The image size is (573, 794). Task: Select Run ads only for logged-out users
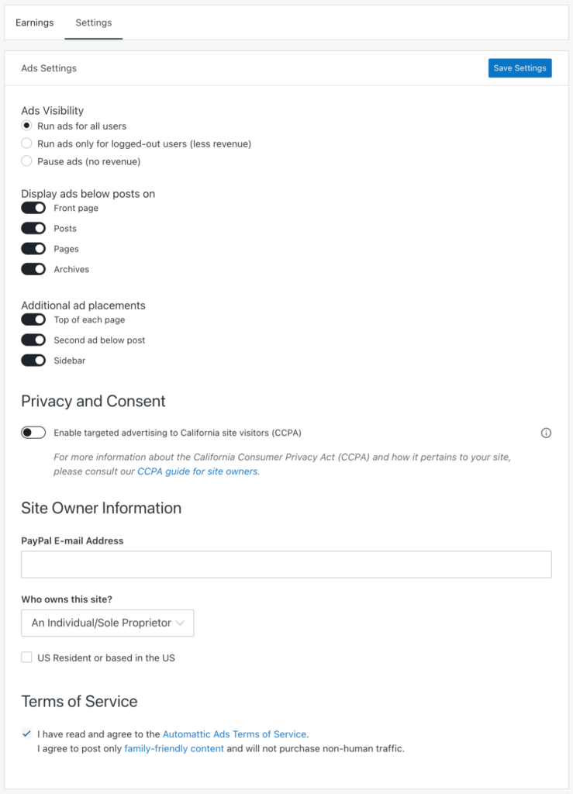(x=26, y=143)
